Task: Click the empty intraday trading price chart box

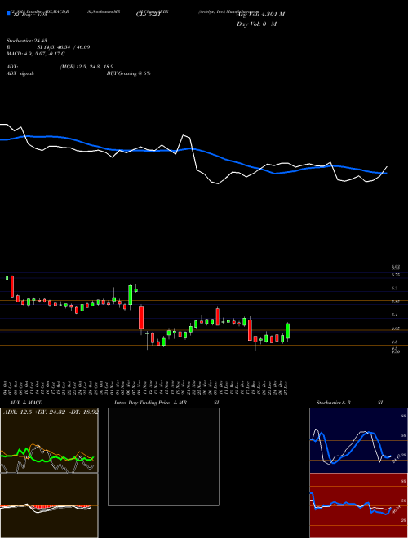Action: [163, 456]
